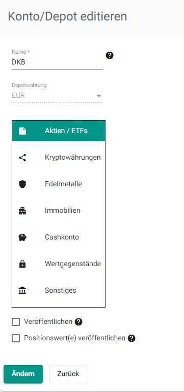Click the bank icon for Sonstiges
This screenshot has width=184, height=392.
click(x=22, y=291)
